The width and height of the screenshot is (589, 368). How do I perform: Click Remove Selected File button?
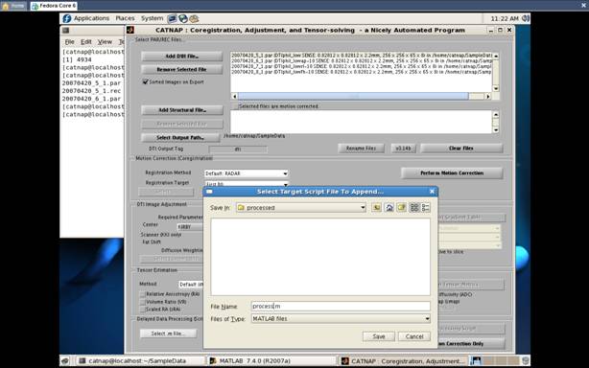(182, 69)
